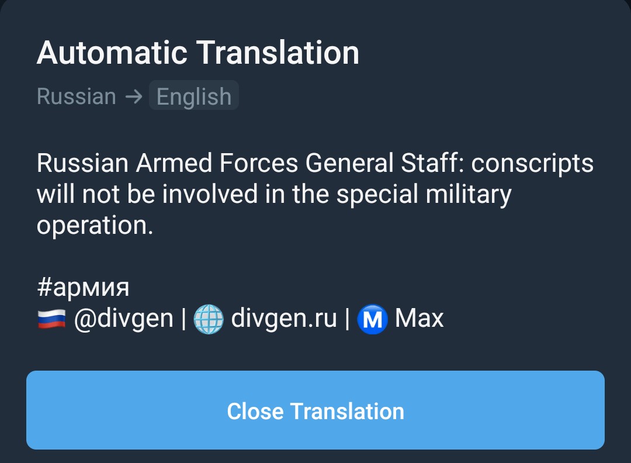Screen dimensions: 631x463
Task: Click the phrase Russian Armed Forces
Action: click(168, 163)
